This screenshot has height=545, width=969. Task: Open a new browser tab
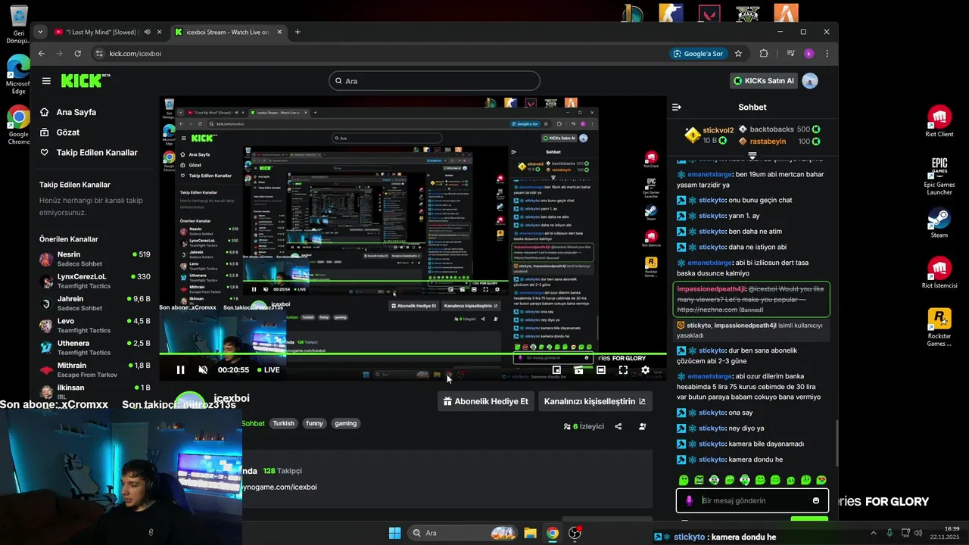pos(298,32)
